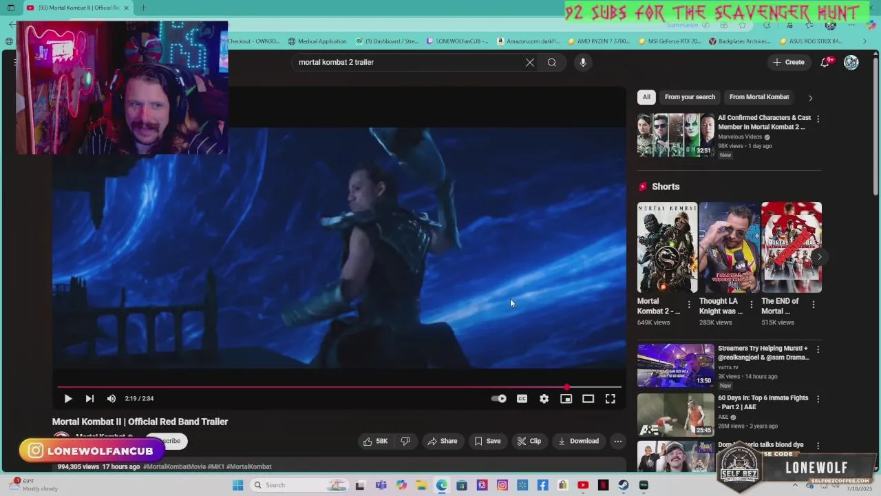Open Mortal Kombat 2 short thumbnail
Viewport: 881px width, 496px height.
(667, 247)
